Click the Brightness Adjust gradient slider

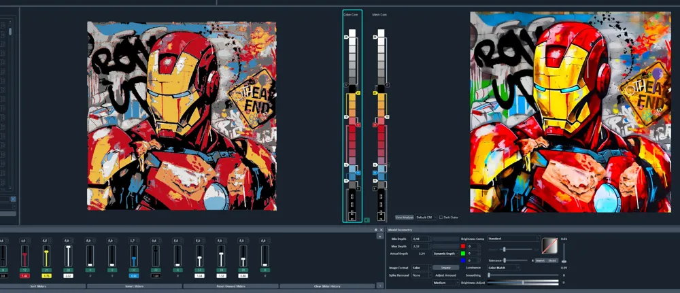coord(523,283)
